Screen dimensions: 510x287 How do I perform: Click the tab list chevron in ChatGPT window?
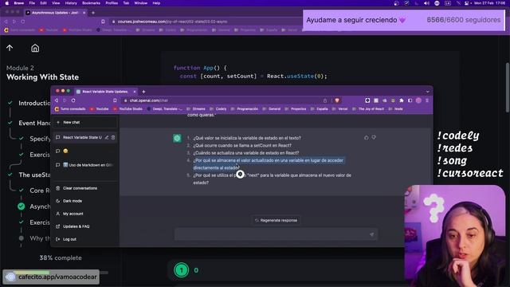click(427, 92)
